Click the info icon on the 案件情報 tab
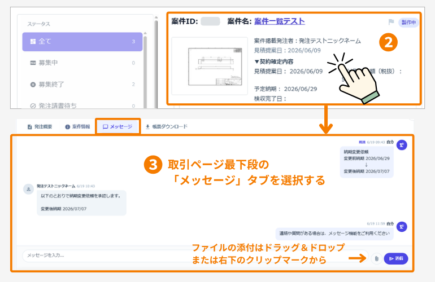The image size is (435, 282). (x=67, y=127)
